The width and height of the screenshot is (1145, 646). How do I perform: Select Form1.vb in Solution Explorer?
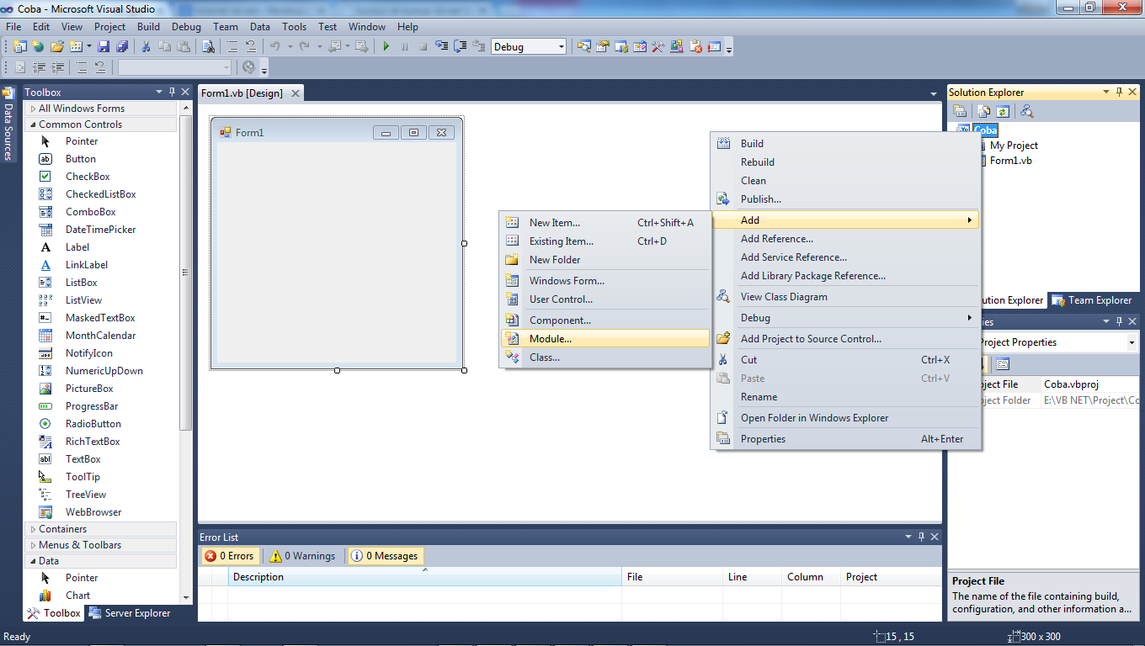1010,161
